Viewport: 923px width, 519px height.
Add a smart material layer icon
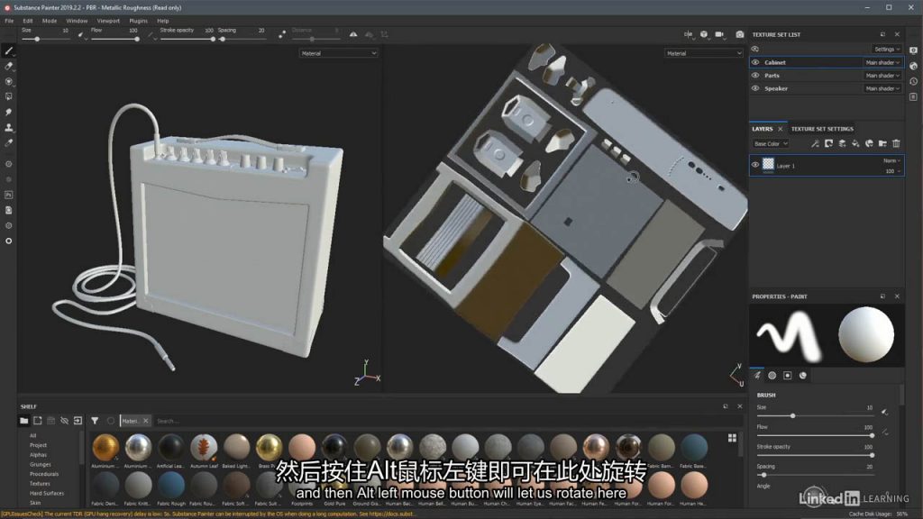click(x=870, y=143)
